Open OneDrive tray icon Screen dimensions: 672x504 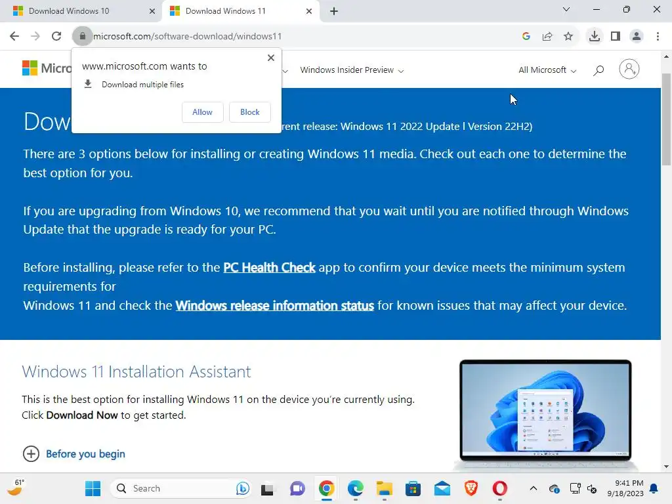[x=554, y=488]
